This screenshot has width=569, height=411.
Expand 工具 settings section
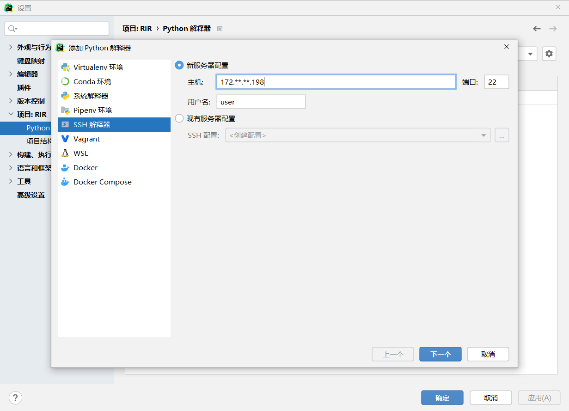(x=11, y=181)
